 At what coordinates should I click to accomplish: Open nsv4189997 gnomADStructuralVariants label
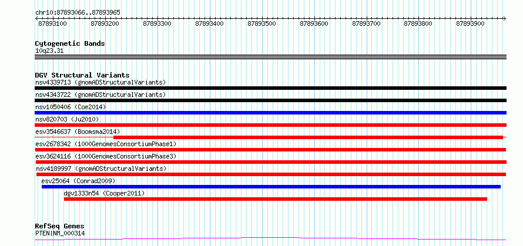pos(101,169)
